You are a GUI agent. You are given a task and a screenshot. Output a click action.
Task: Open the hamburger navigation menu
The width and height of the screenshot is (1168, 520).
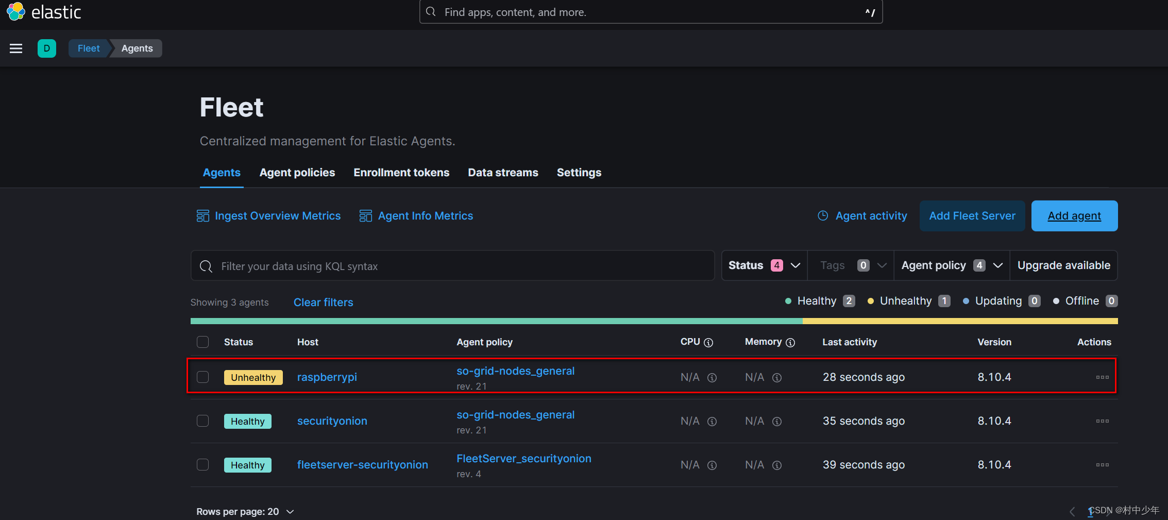(16, 48)
